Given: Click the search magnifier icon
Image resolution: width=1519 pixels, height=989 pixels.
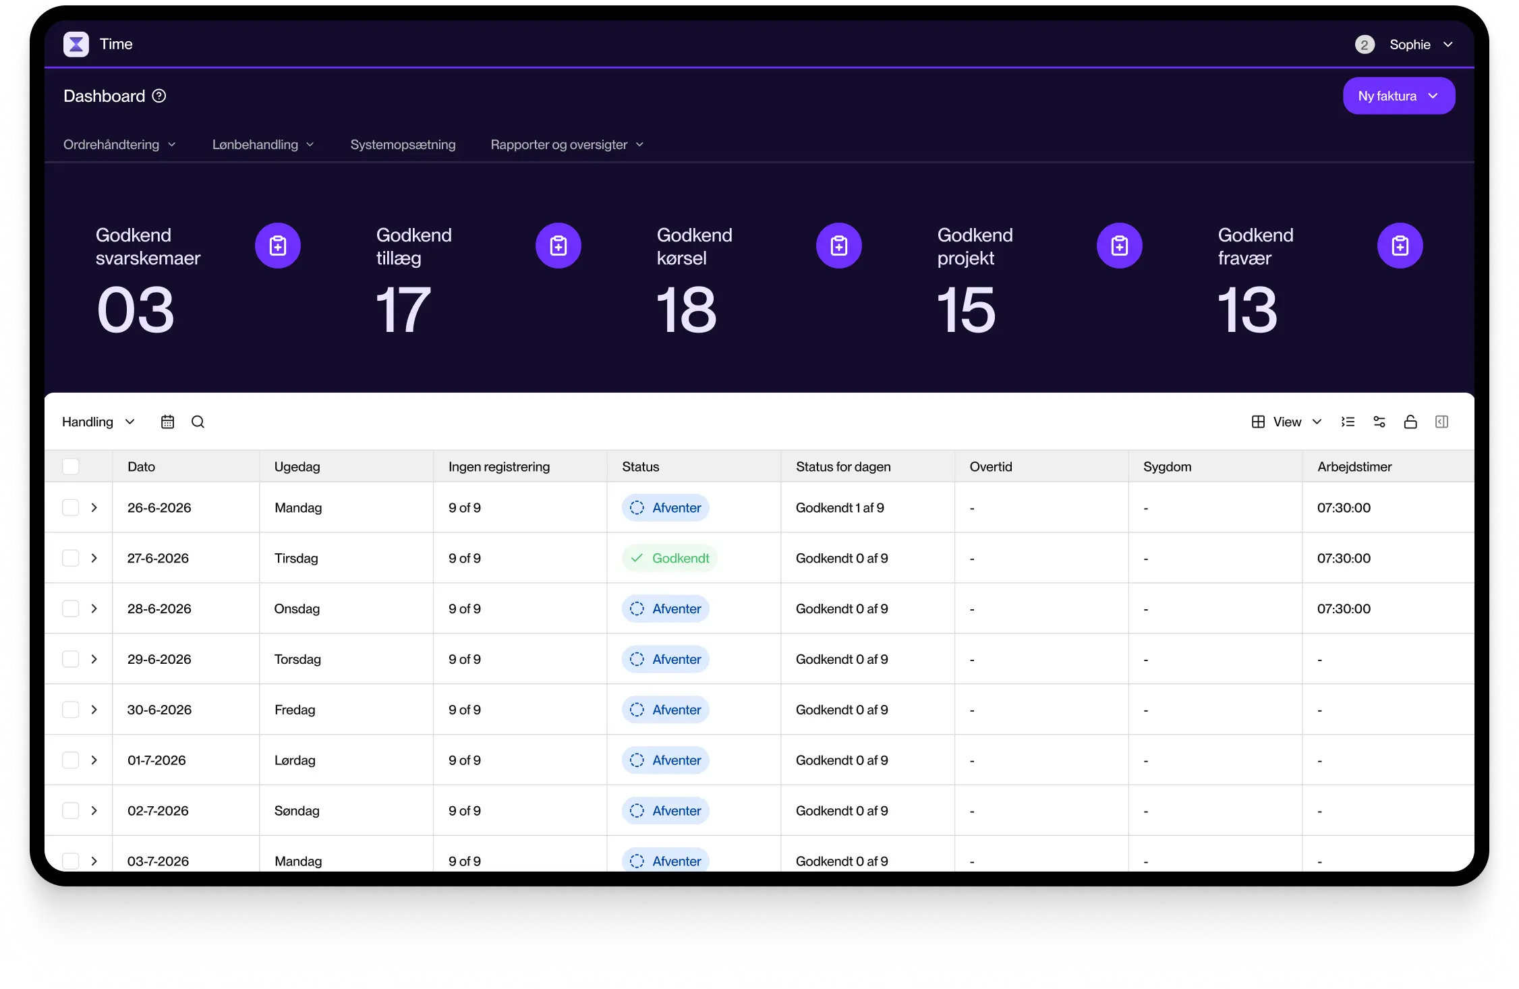Looking at the screenshot, I should 198,422.
